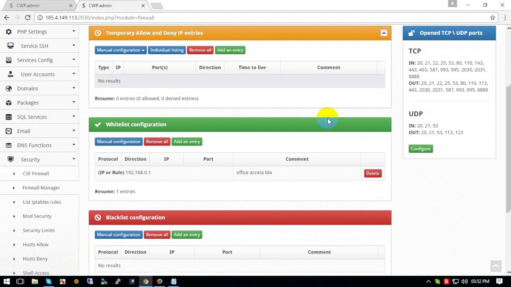Click the Packages box icon
511x287 pixels.
click(x=9, y=103)
